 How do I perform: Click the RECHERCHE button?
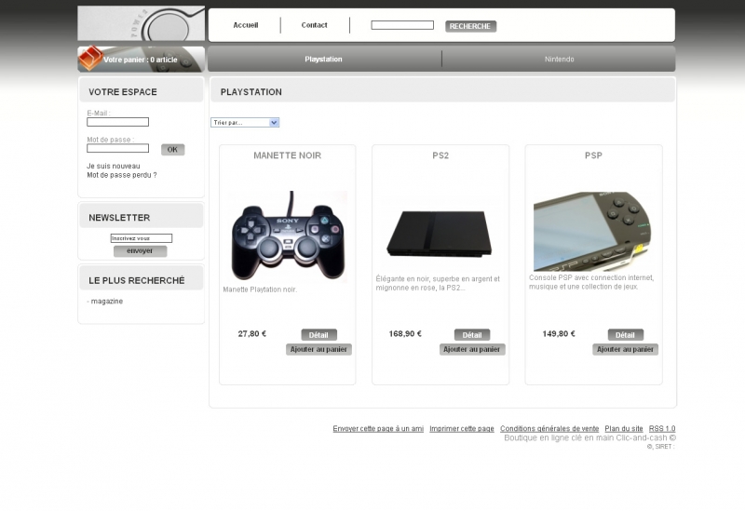pos(470,26)
